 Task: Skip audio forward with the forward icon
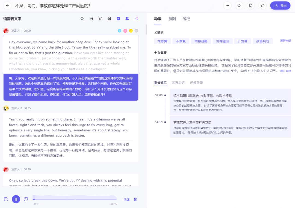coord(26,199)
